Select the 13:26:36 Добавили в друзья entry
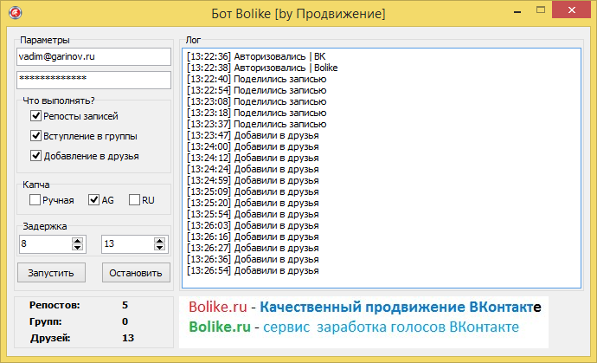This screenshot has width=597, height=363. point(253,259)
